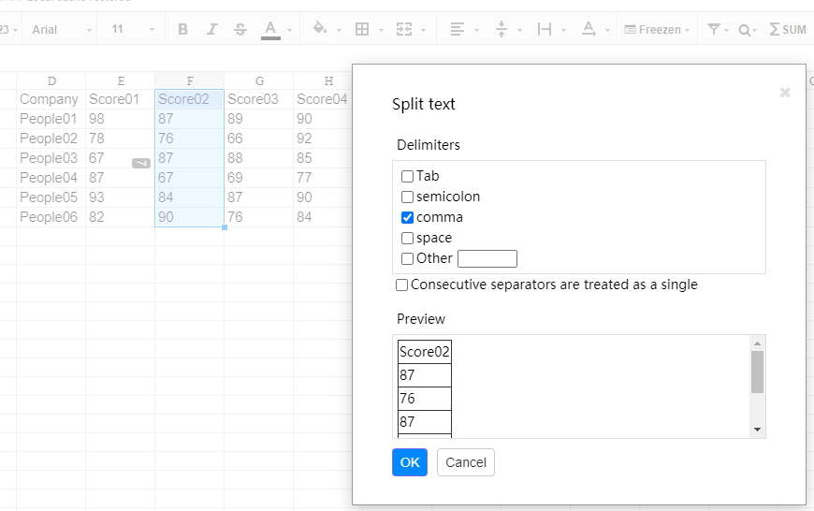Expand the filter dropdown arrow

[726, 31]
